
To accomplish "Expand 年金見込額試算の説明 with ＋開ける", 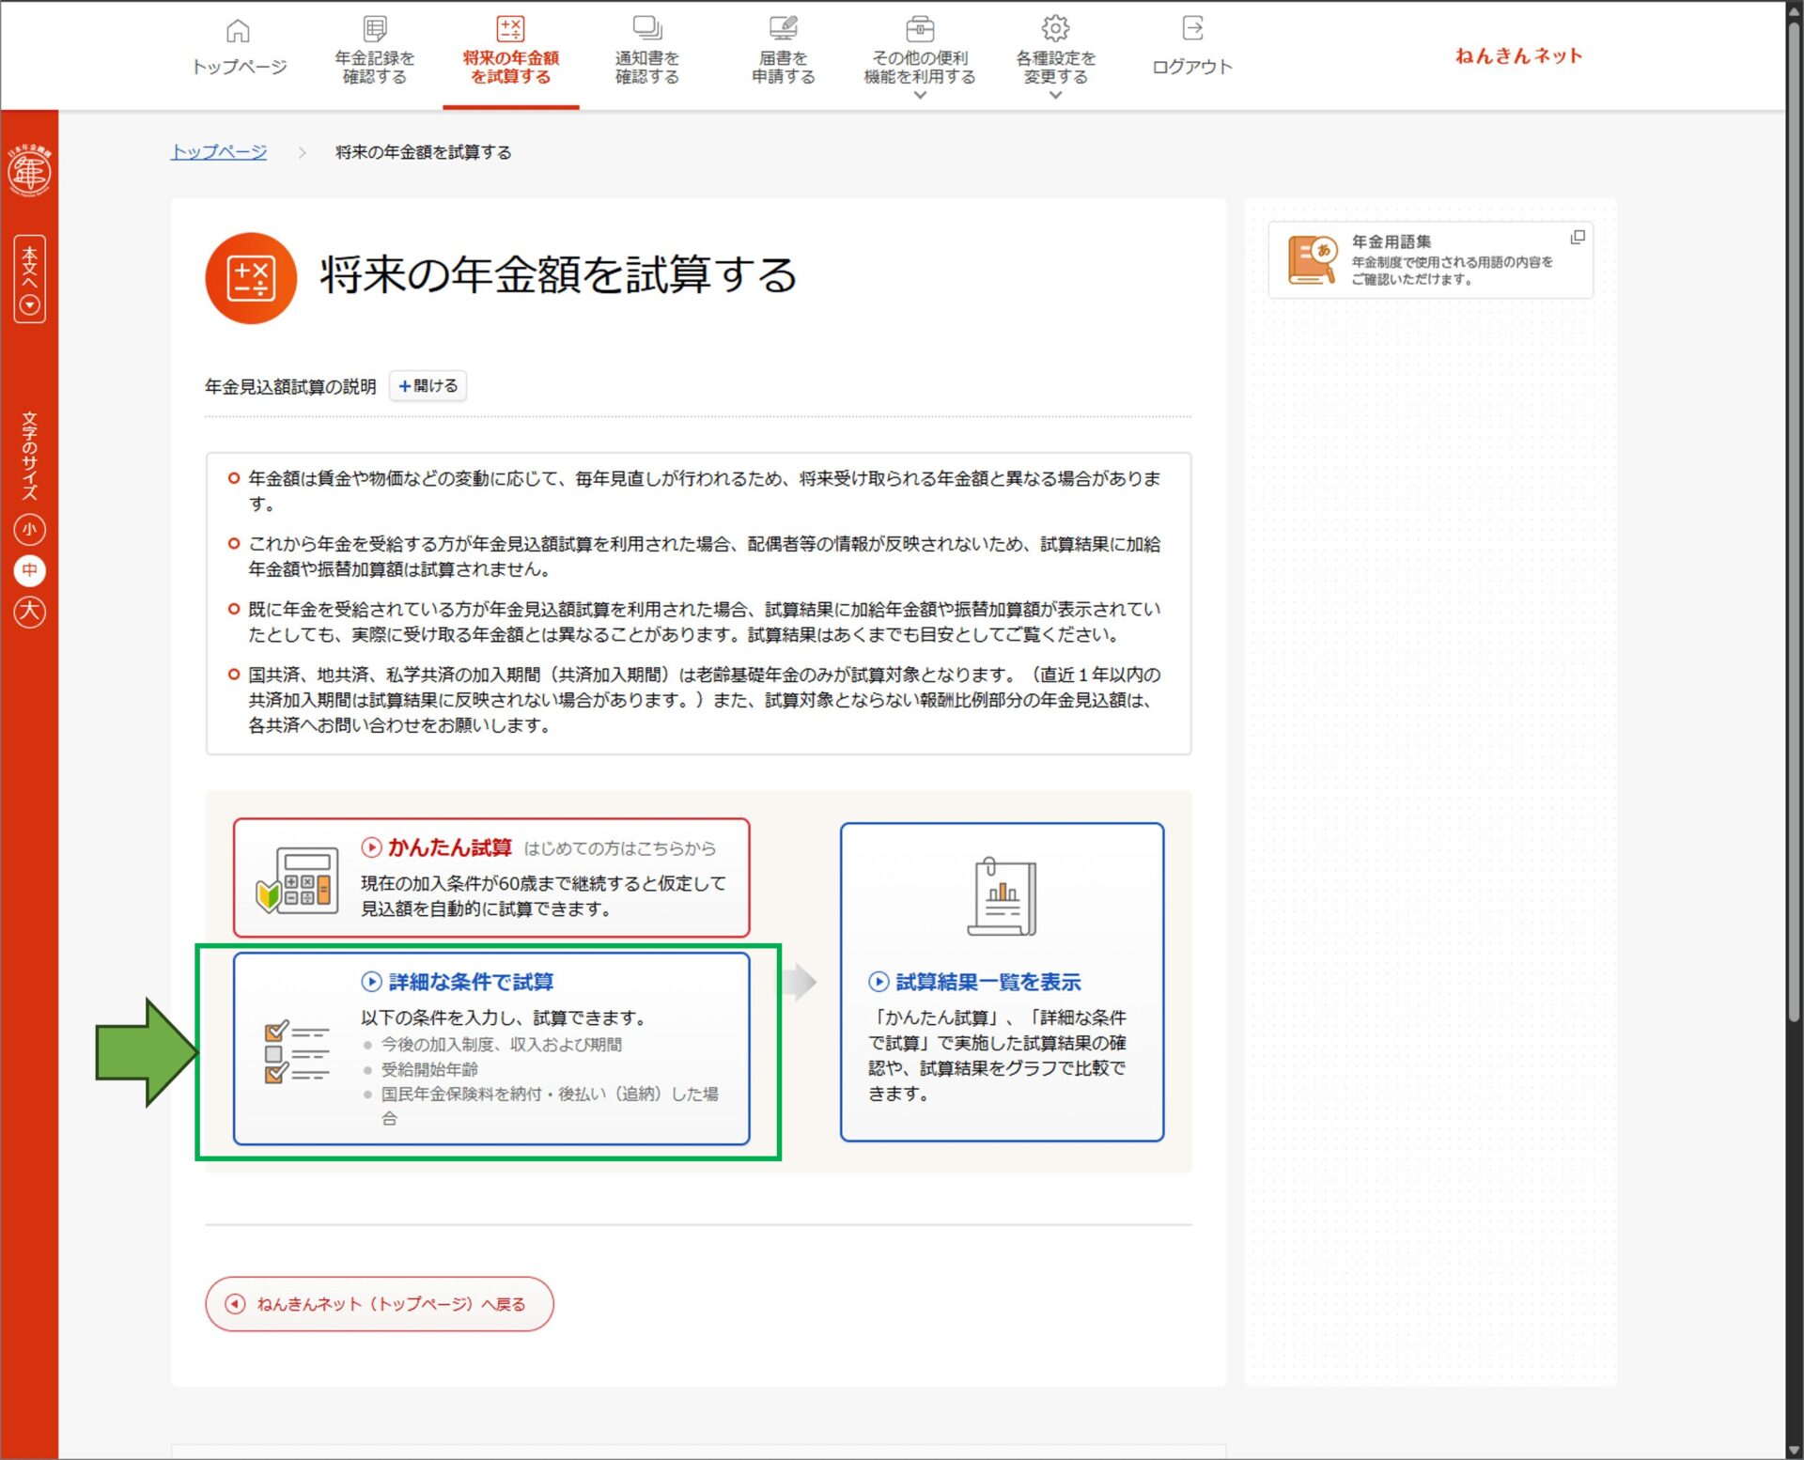I will (x=428, y=386).
